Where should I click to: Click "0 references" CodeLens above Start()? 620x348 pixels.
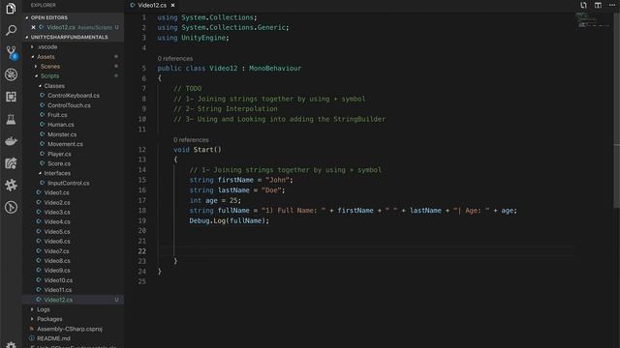click(191, 139)
